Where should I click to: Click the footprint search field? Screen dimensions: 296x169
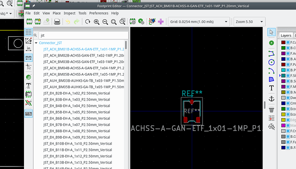click(x=83, y=36)
